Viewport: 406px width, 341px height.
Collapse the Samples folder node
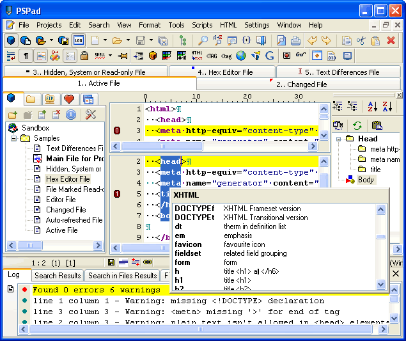13,138
